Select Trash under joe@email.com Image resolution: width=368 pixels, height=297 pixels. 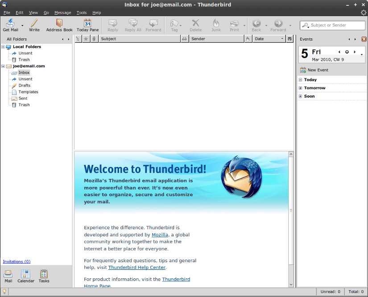[x=24, y=105]
